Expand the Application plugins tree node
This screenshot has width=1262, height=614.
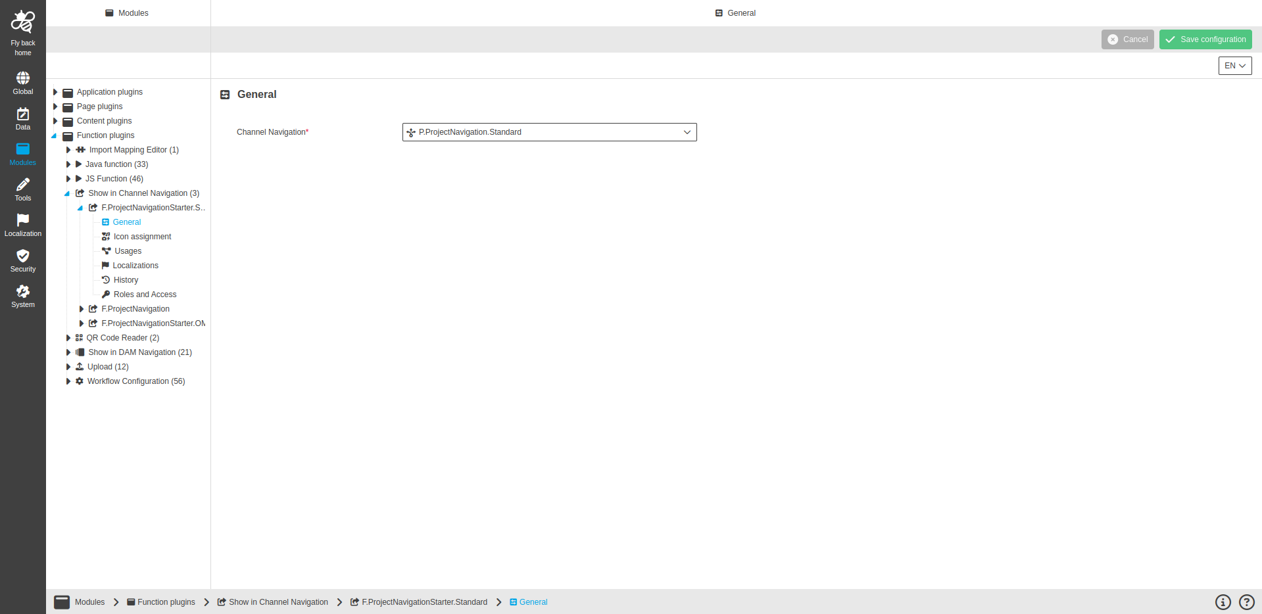click(55, 92)
